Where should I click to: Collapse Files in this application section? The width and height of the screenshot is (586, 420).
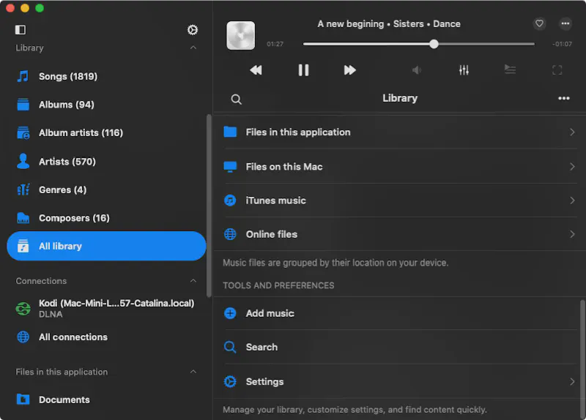(193, 372)
